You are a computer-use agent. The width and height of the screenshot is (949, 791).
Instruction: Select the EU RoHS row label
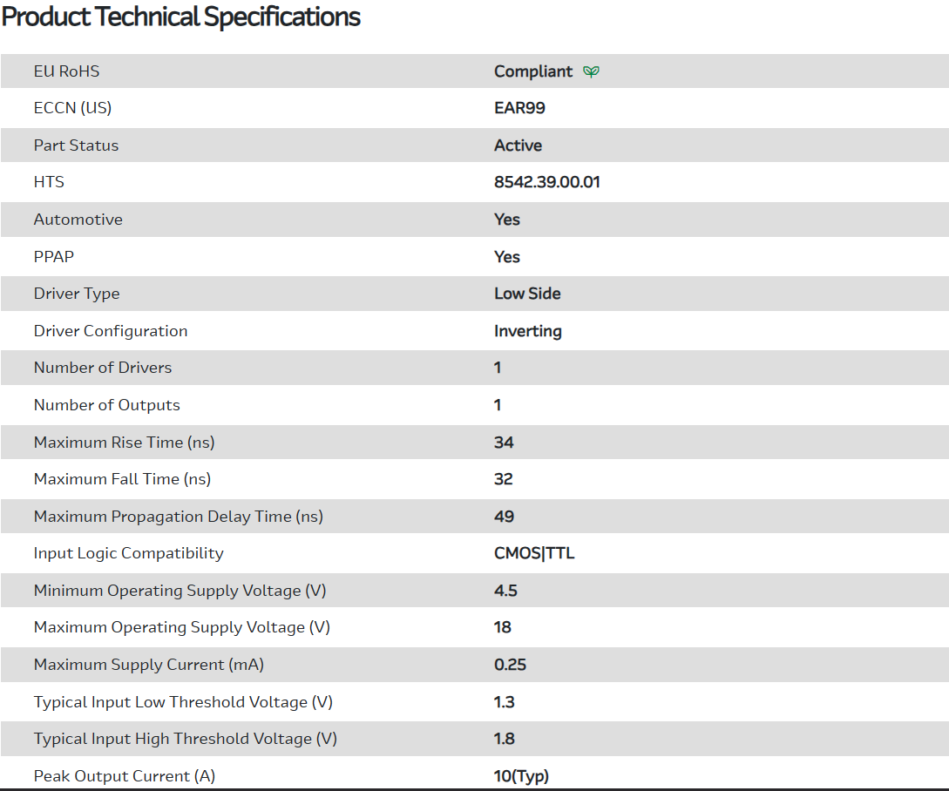pyautogui.click(x=67, y=71)
